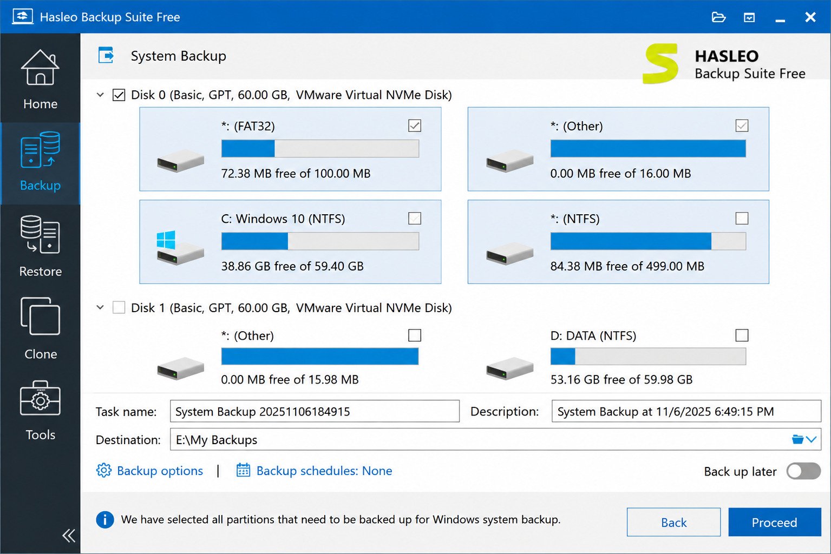Screen dimensions: 831x554
Task: Click Disk 1 (Basic, GPT, 60.00 GB) label
Action: click(291, 308)
